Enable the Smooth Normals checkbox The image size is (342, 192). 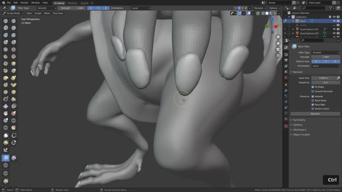[313, 91]
